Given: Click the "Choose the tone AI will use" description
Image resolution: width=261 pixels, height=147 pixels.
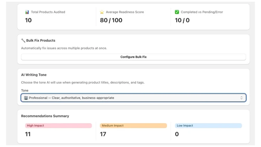Looking at the screenshot, I should coord(83,82).
